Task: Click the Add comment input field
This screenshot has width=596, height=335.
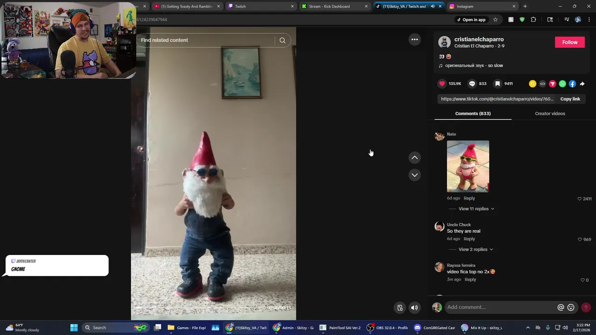Action: coord(501,308)
